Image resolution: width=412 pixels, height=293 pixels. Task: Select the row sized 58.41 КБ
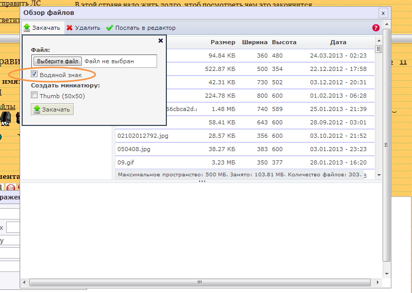click(270, 122)
